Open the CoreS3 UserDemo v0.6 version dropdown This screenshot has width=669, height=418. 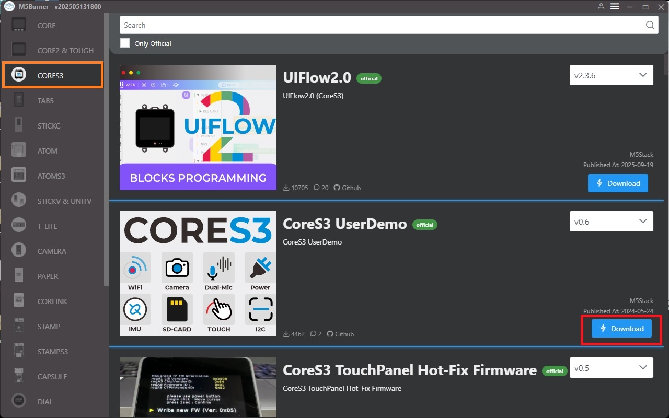point(611,222)
